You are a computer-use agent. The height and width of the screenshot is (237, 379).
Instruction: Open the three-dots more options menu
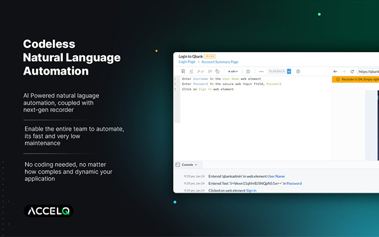(261, 71)
